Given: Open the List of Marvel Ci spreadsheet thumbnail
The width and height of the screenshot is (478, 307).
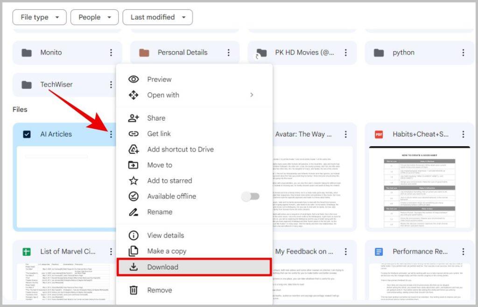Looking at the screenshot, I should [66, 282].
